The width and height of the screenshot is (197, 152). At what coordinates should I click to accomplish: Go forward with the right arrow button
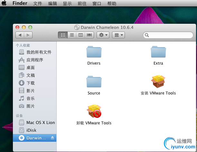(x=28, y=35)
